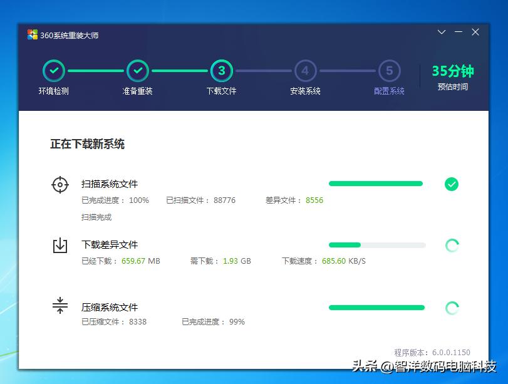
Task: Click the download icon next to 下载差异文件
Action: [x=60, y=246]
